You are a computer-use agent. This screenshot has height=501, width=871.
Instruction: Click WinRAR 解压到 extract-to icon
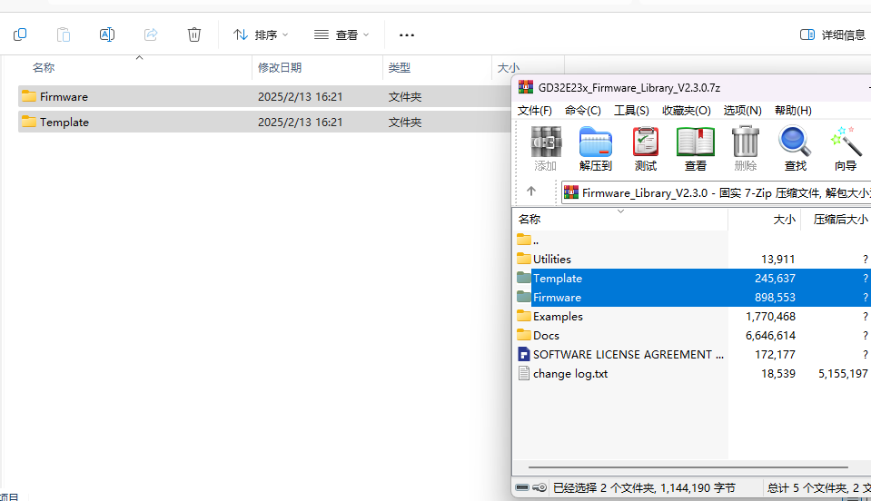click(x=596, y=148)
